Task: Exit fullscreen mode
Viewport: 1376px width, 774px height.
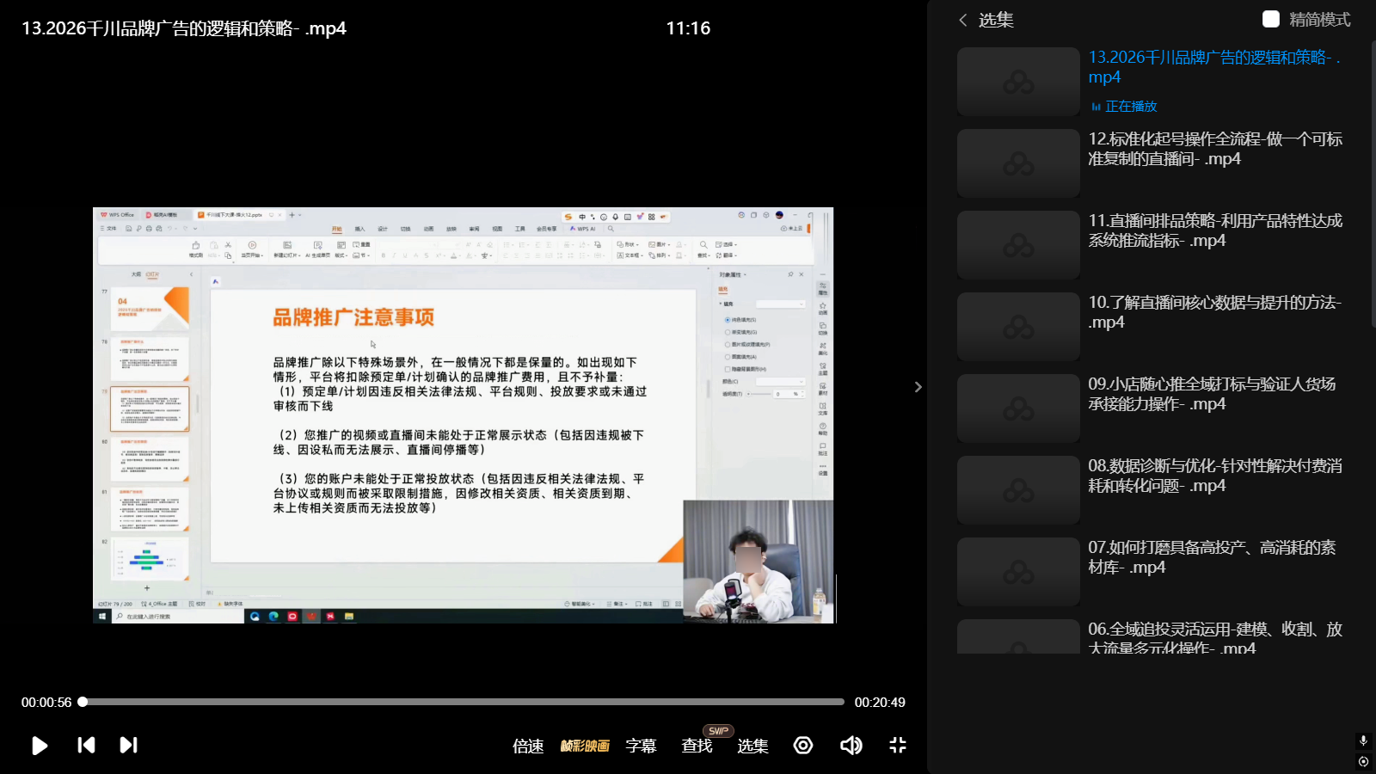Action: 898,745
